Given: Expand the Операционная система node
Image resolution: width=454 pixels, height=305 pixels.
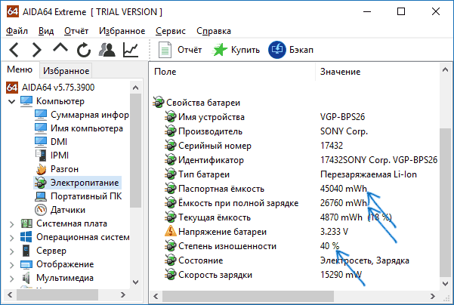Looking at the screenshot, I should click(12, 238).
